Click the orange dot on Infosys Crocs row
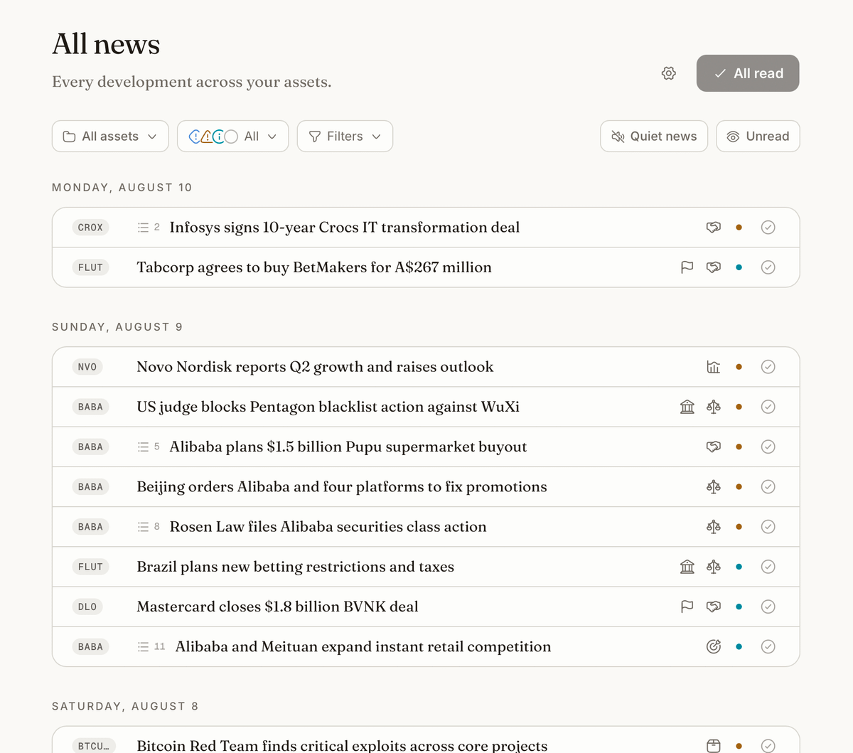Screen dimensions: 853x753 (x=739, y=228)
